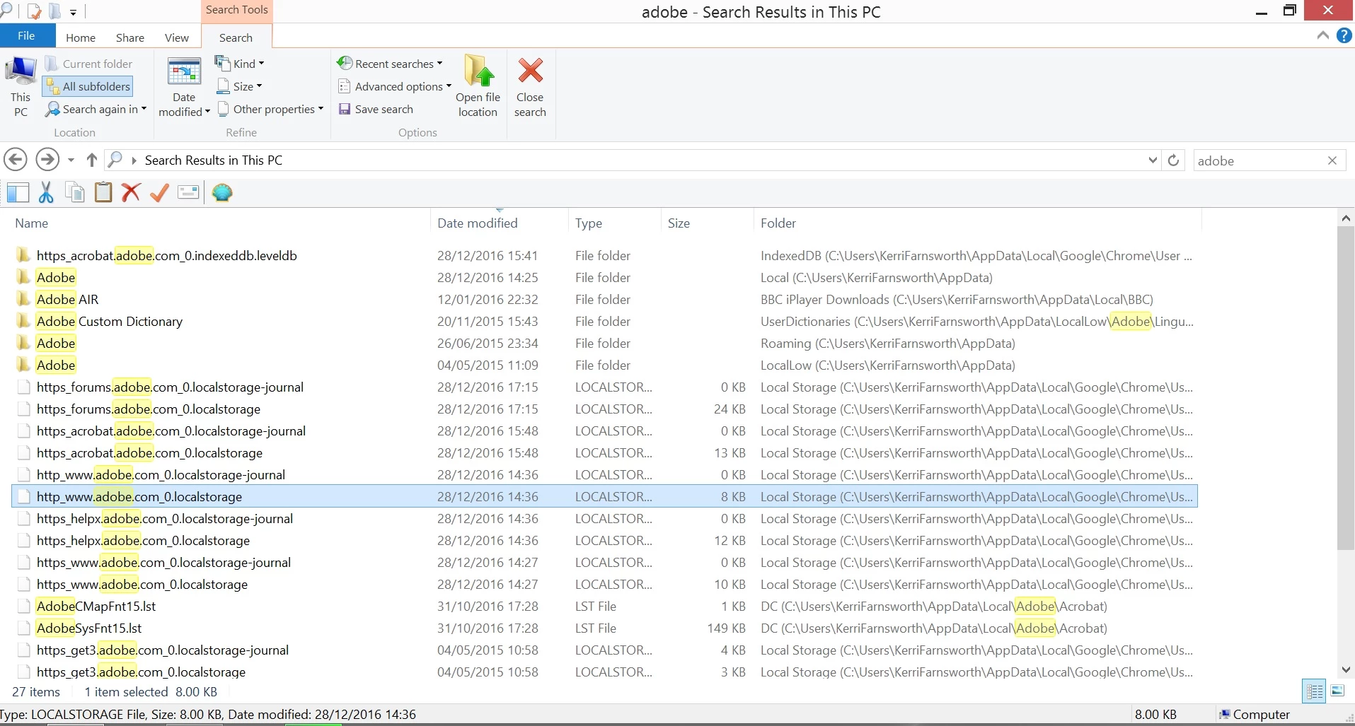Open the Kind filter dropdown
The width and height of the screenshot is (1355, 726).
point(239,64)
